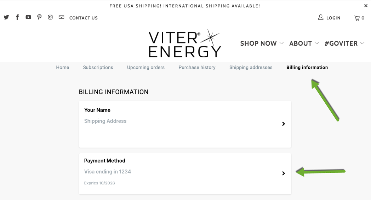Click the Contact Us link
371x200 pixels.
coord(84,18)
